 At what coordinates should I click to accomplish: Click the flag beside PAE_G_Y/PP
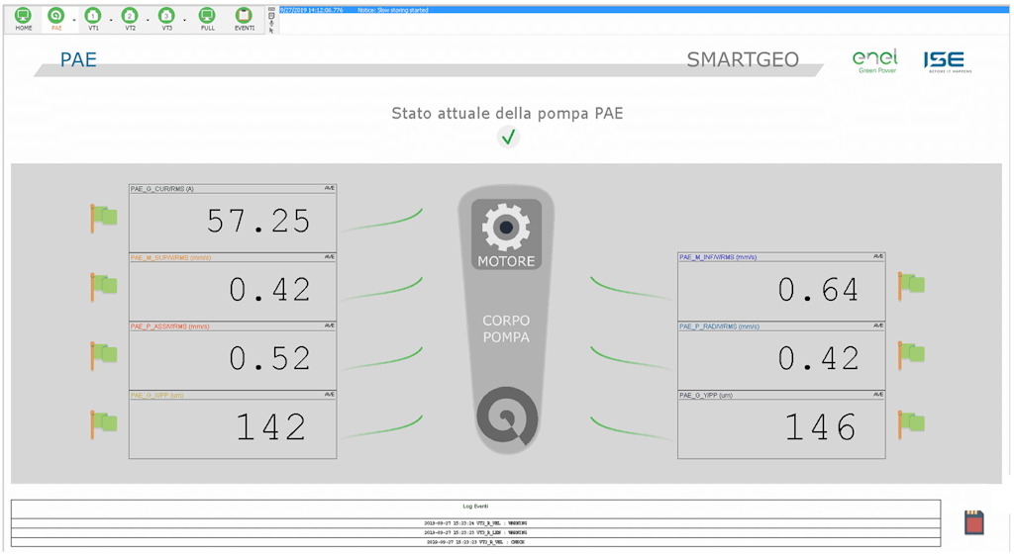pyautogui.click(x=911, y=423)
